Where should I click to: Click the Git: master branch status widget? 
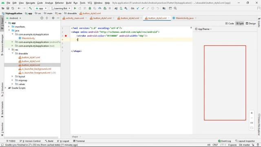244,145
